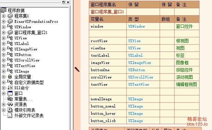This screenshot has width=212, height=130.
Task: Expand the 全局变量 tree node
Action: coord(4,77)
